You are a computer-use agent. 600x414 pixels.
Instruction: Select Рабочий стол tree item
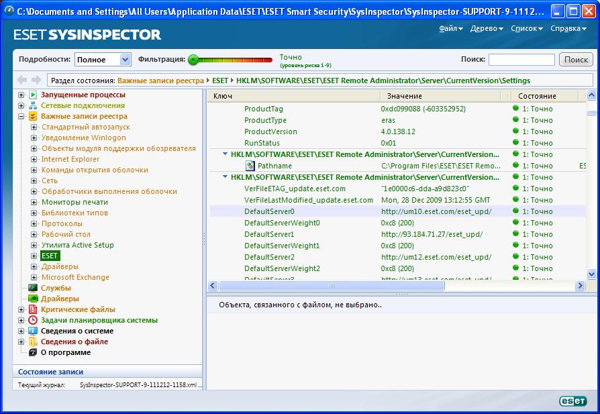[x=66, y=234]
